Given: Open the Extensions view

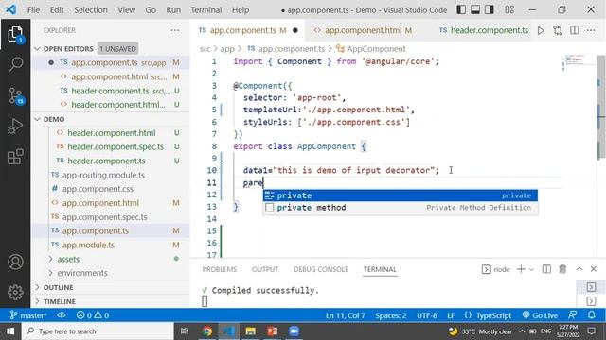Looking at the screenshot, I should pos(15,157).
